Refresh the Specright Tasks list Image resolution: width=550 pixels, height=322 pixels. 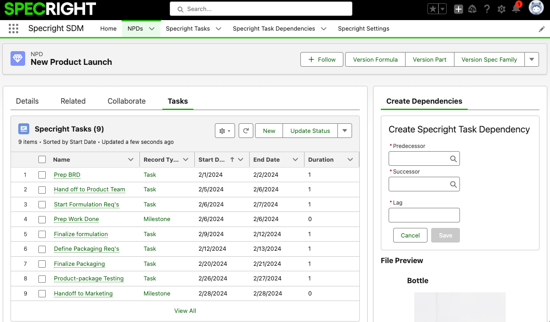246,131
